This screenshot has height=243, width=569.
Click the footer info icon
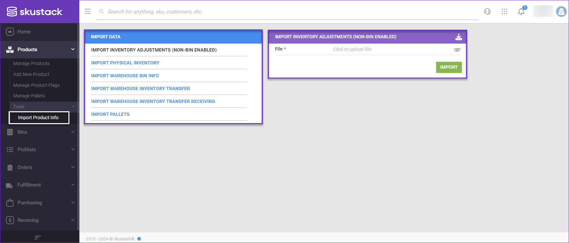[139, 239]
